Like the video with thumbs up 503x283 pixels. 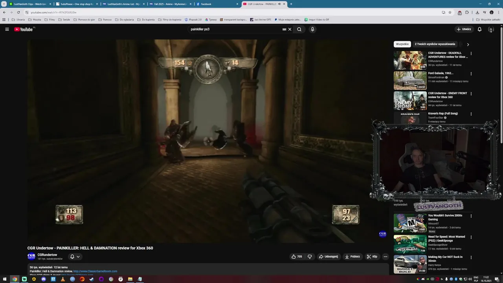(x=297, y=257)
